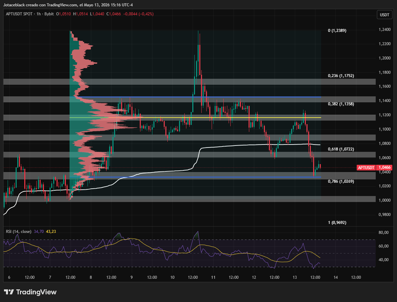Viewport: 397px width, 302px height.
Task: Click the date 10 on time axis
Action: point(172,277)
